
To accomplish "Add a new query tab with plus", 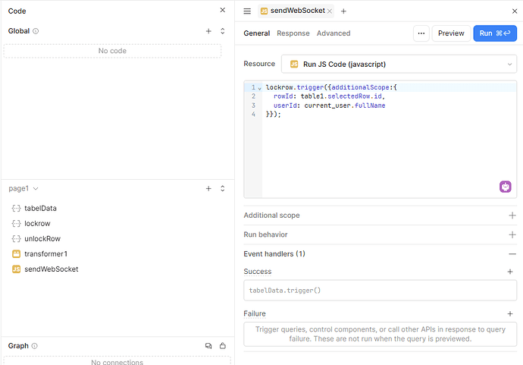I will (343, 11).
